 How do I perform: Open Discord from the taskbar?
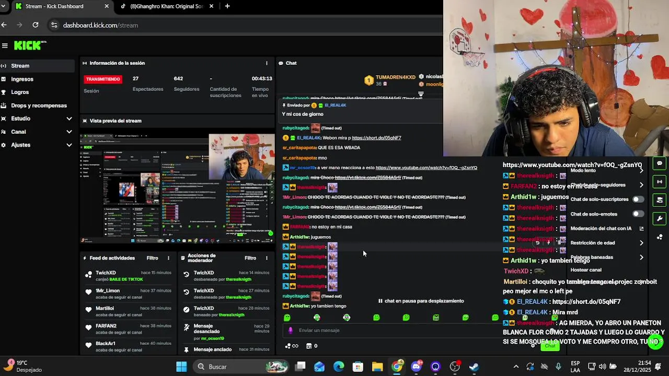(x=416, y=367)
